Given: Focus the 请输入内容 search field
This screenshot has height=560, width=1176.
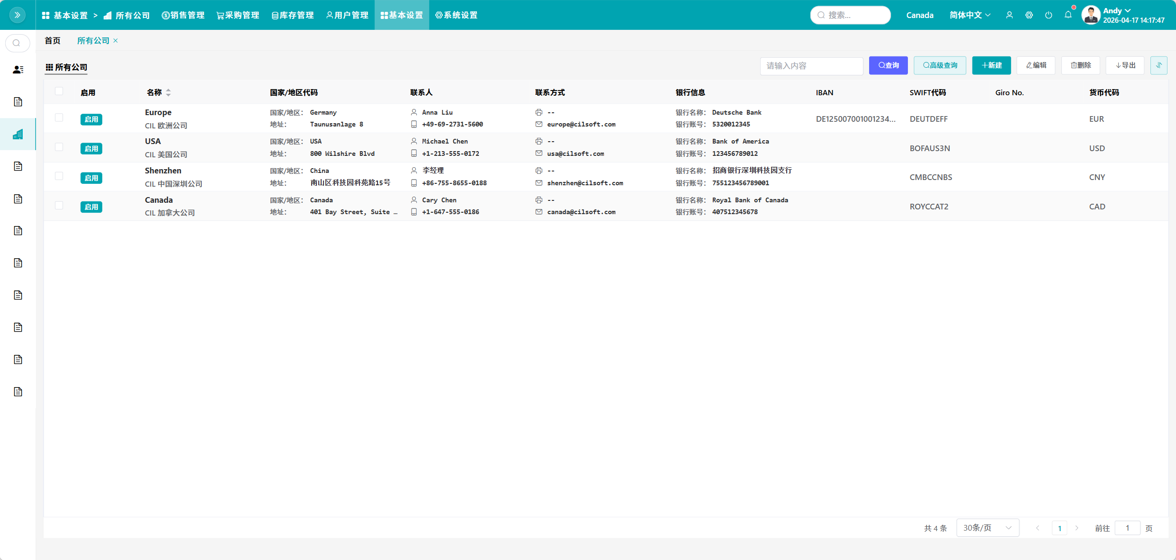Looking at the screenshot, I should click(x=811, y=66).
